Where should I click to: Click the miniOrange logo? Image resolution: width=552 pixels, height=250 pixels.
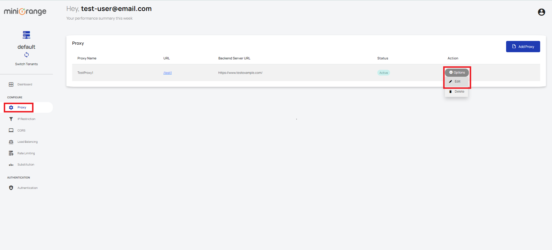click(x=25, y=12)
